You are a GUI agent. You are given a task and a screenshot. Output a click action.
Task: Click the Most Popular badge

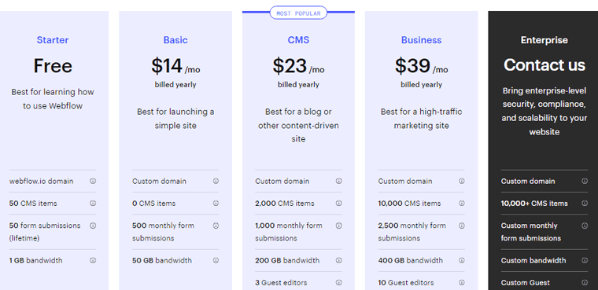[299, 13]
